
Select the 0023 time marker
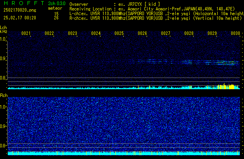point(73,33)
